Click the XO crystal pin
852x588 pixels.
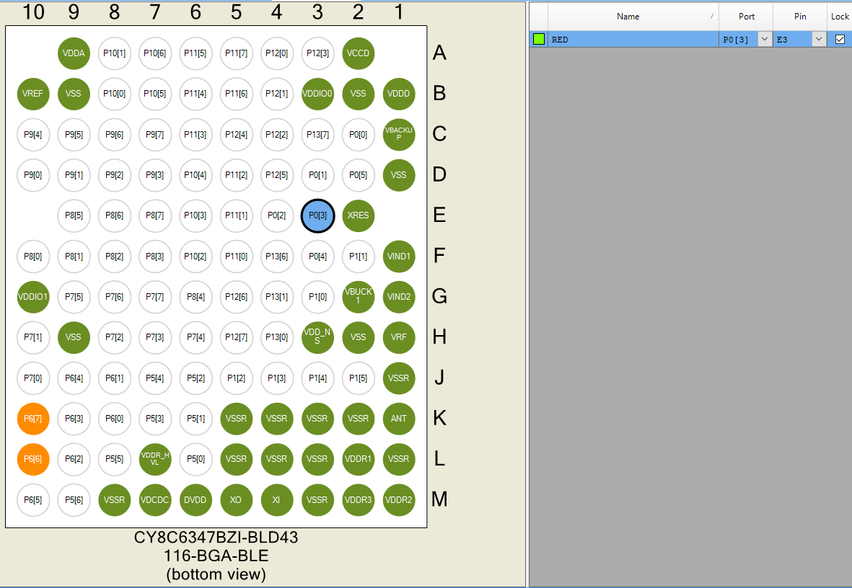pos(237,500)
